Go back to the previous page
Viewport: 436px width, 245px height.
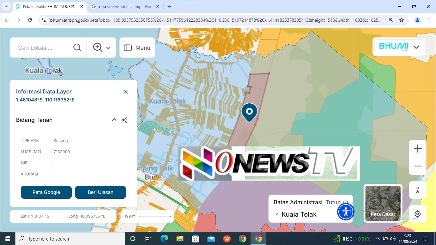coord(7,20)
